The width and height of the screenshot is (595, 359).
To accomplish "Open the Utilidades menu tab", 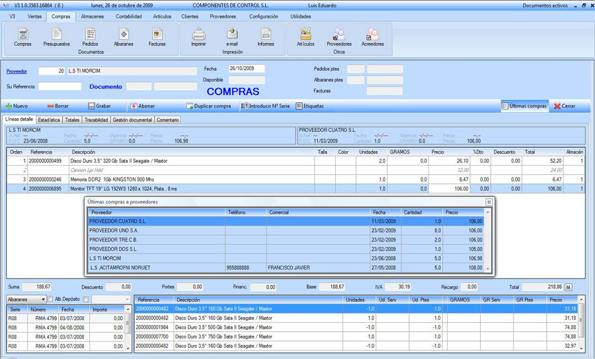I will point(301,16).
